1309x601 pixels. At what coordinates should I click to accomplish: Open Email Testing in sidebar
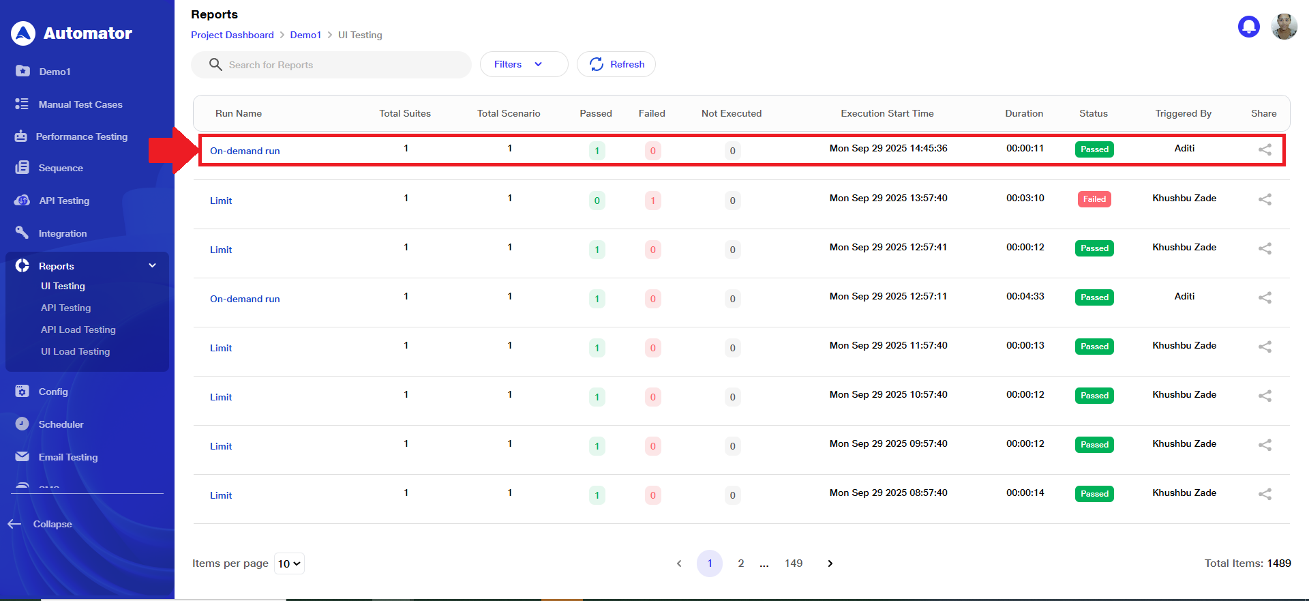(x=67, y=457)
